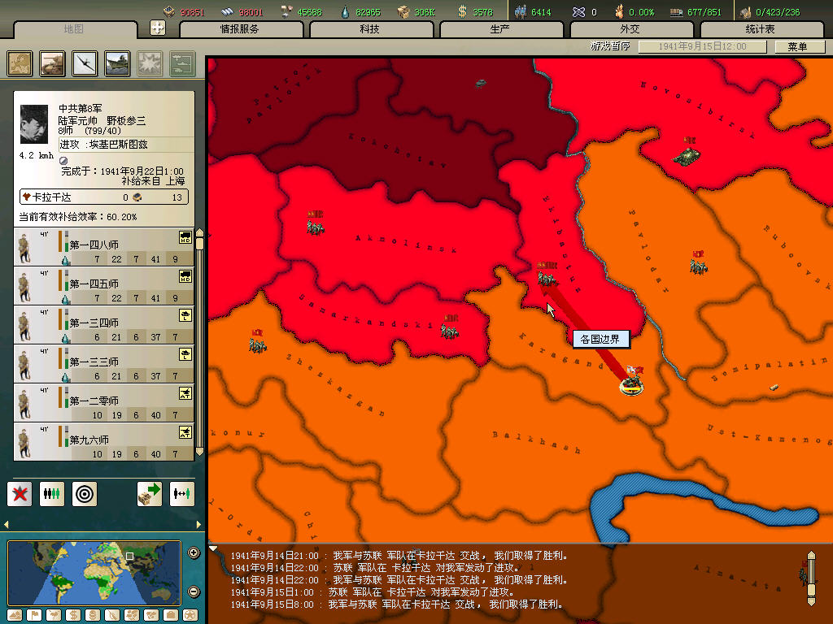Open the land units overview with the tank icon
The height and width of the screenshot is (624, 833).
(53, 63)
